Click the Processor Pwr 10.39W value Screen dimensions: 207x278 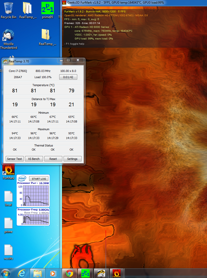coord(44,183)
